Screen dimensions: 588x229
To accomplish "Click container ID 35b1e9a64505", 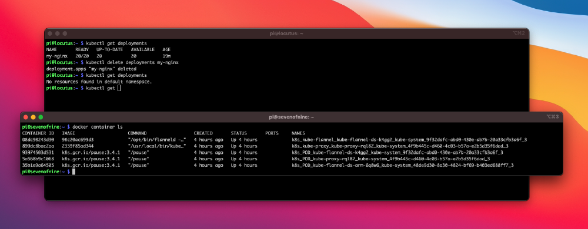I will [38, 165].
